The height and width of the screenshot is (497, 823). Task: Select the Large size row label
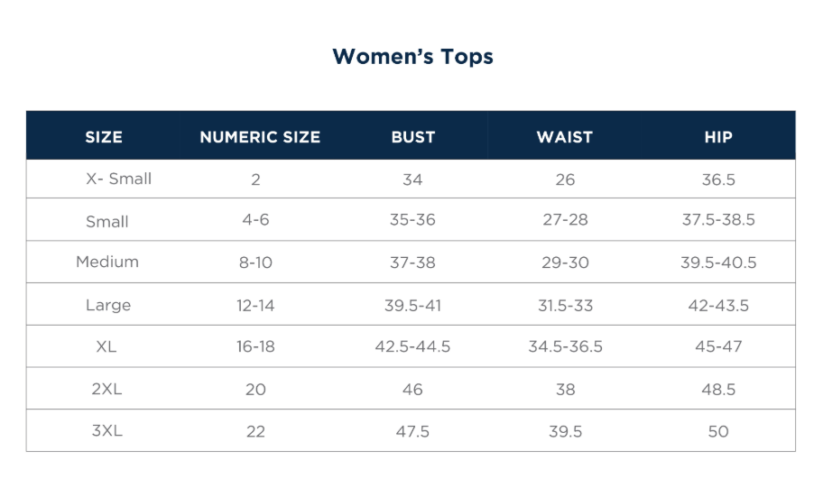[x=108, y=305]
